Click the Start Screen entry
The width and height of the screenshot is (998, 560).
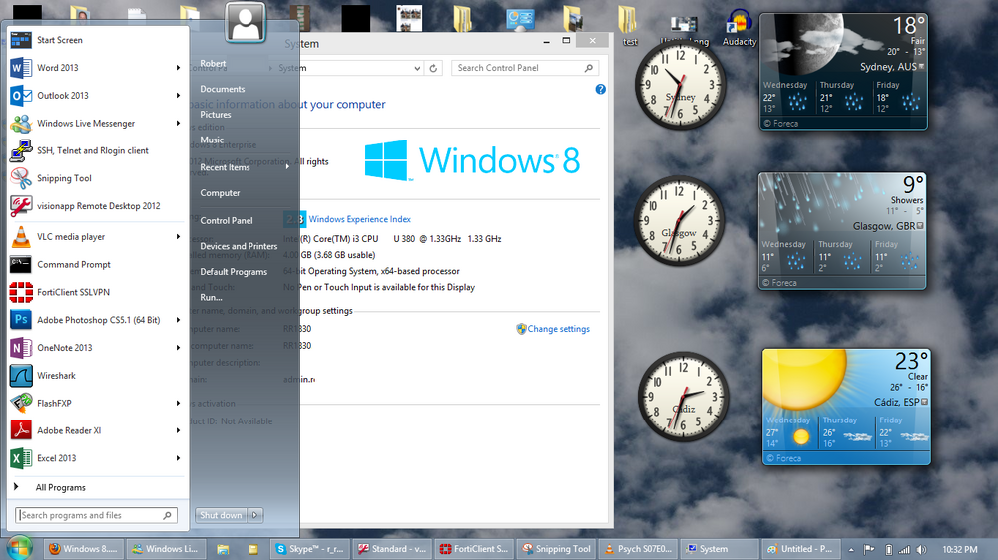click(x=96, y=40)
